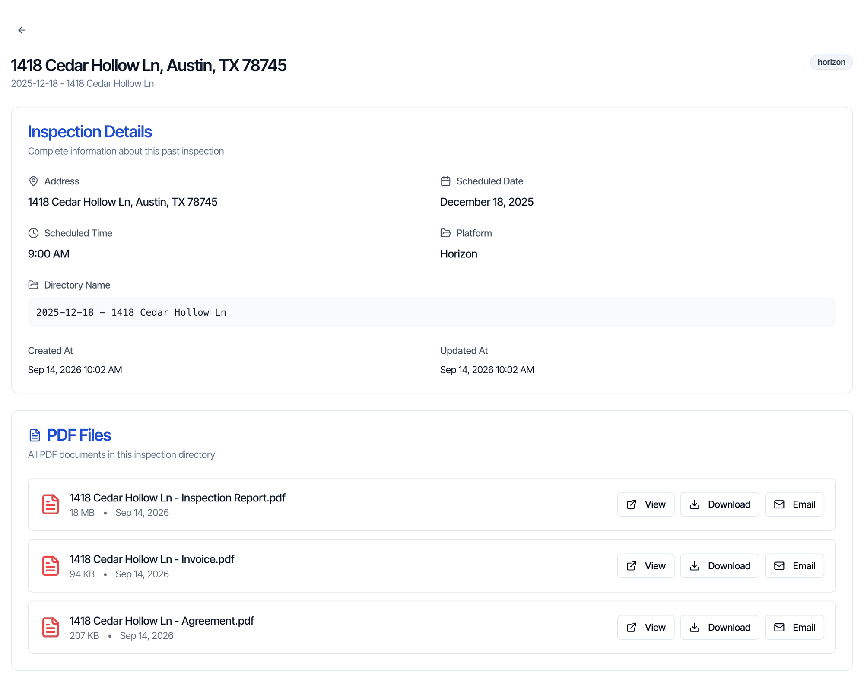The width and height of the screenshot is (864, 682).
Task: Email the Invoice.pdf file
Action: (794, 565)
